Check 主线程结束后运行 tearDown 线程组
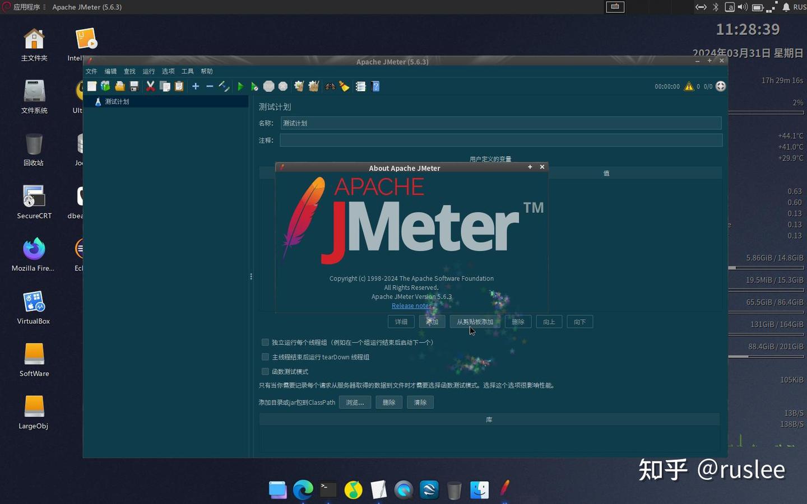This screenshot has width=807, height=504. [265, 357]
